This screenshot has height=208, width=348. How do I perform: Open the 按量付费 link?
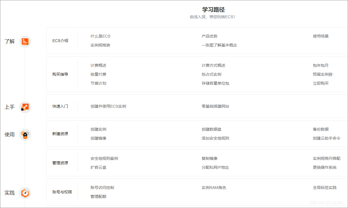point(98,74)
